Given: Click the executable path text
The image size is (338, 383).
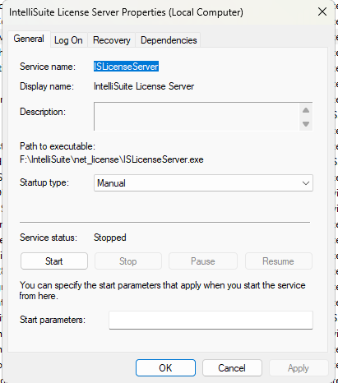Looking at the screenshot, I should pos(112,159).
